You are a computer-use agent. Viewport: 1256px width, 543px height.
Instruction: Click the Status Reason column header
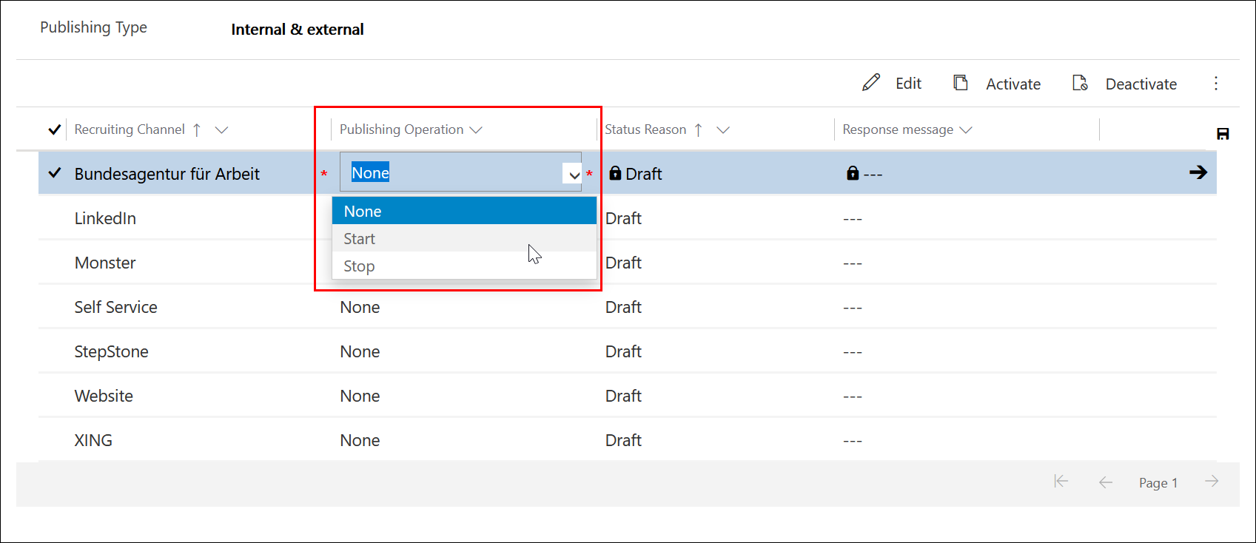645,129
